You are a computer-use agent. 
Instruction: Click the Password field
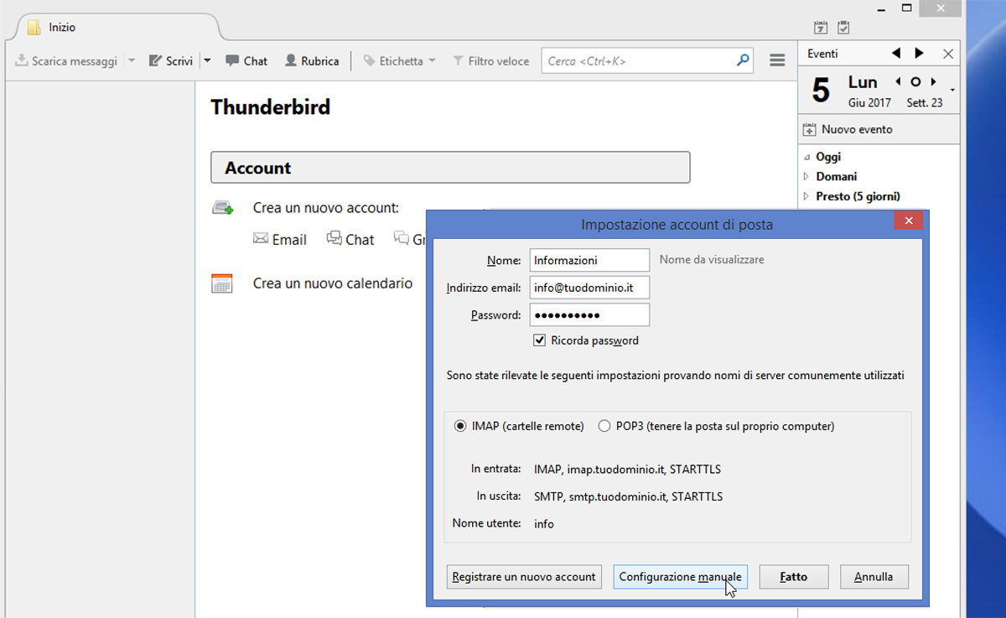[x=589, y=314]
